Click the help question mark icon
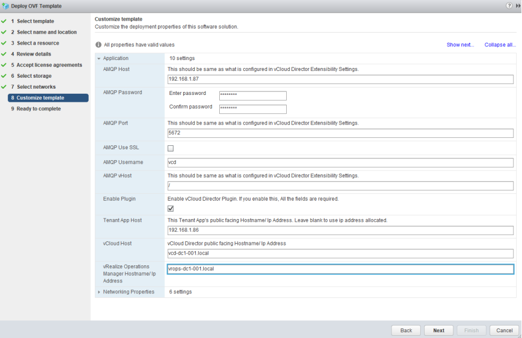522x338 pixels. pos(509,6)
